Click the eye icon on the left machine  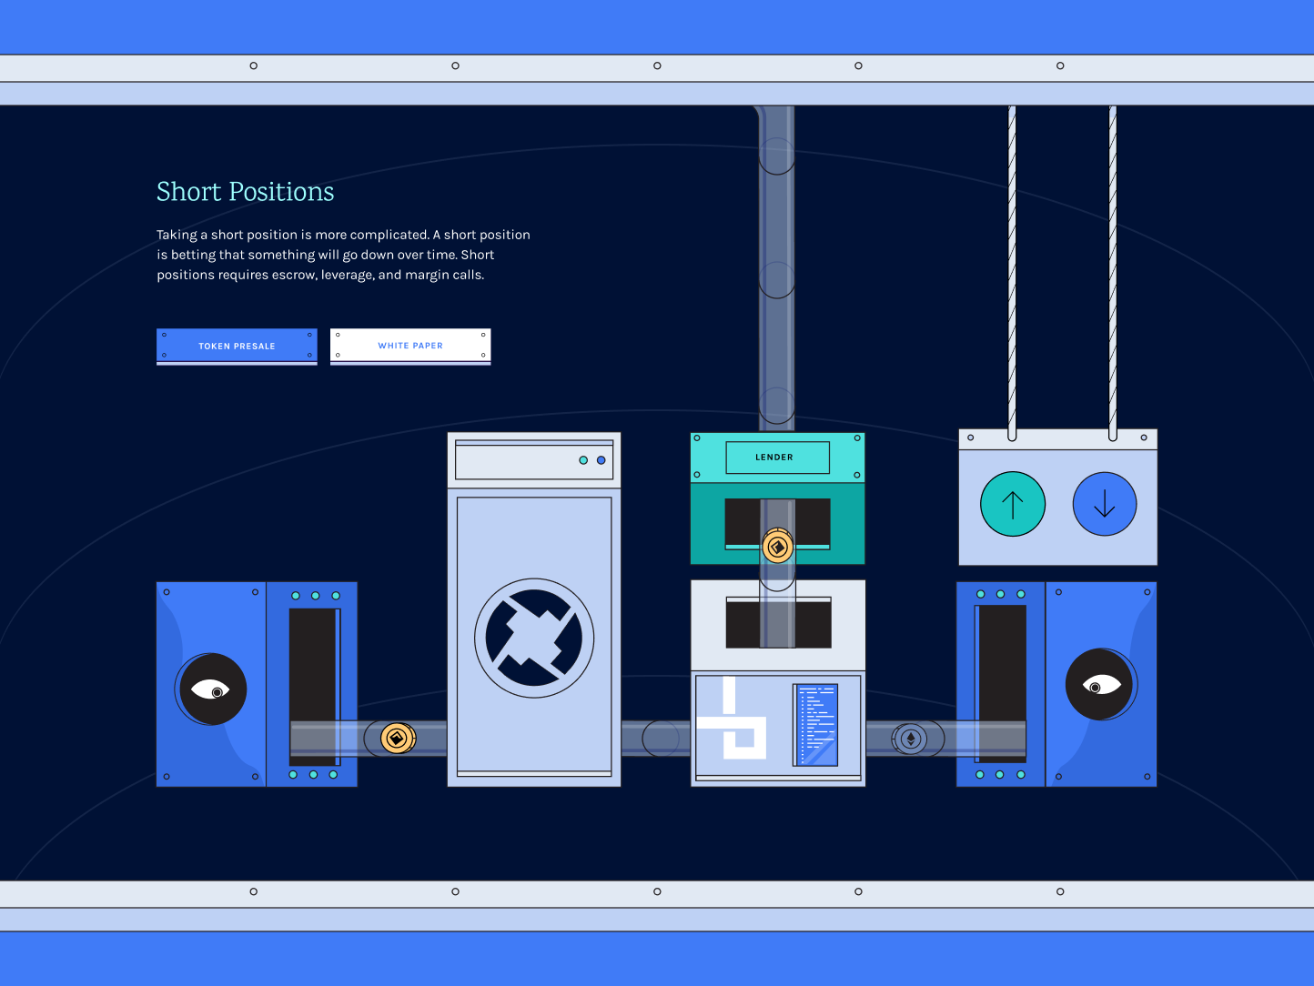click(211, 689)
